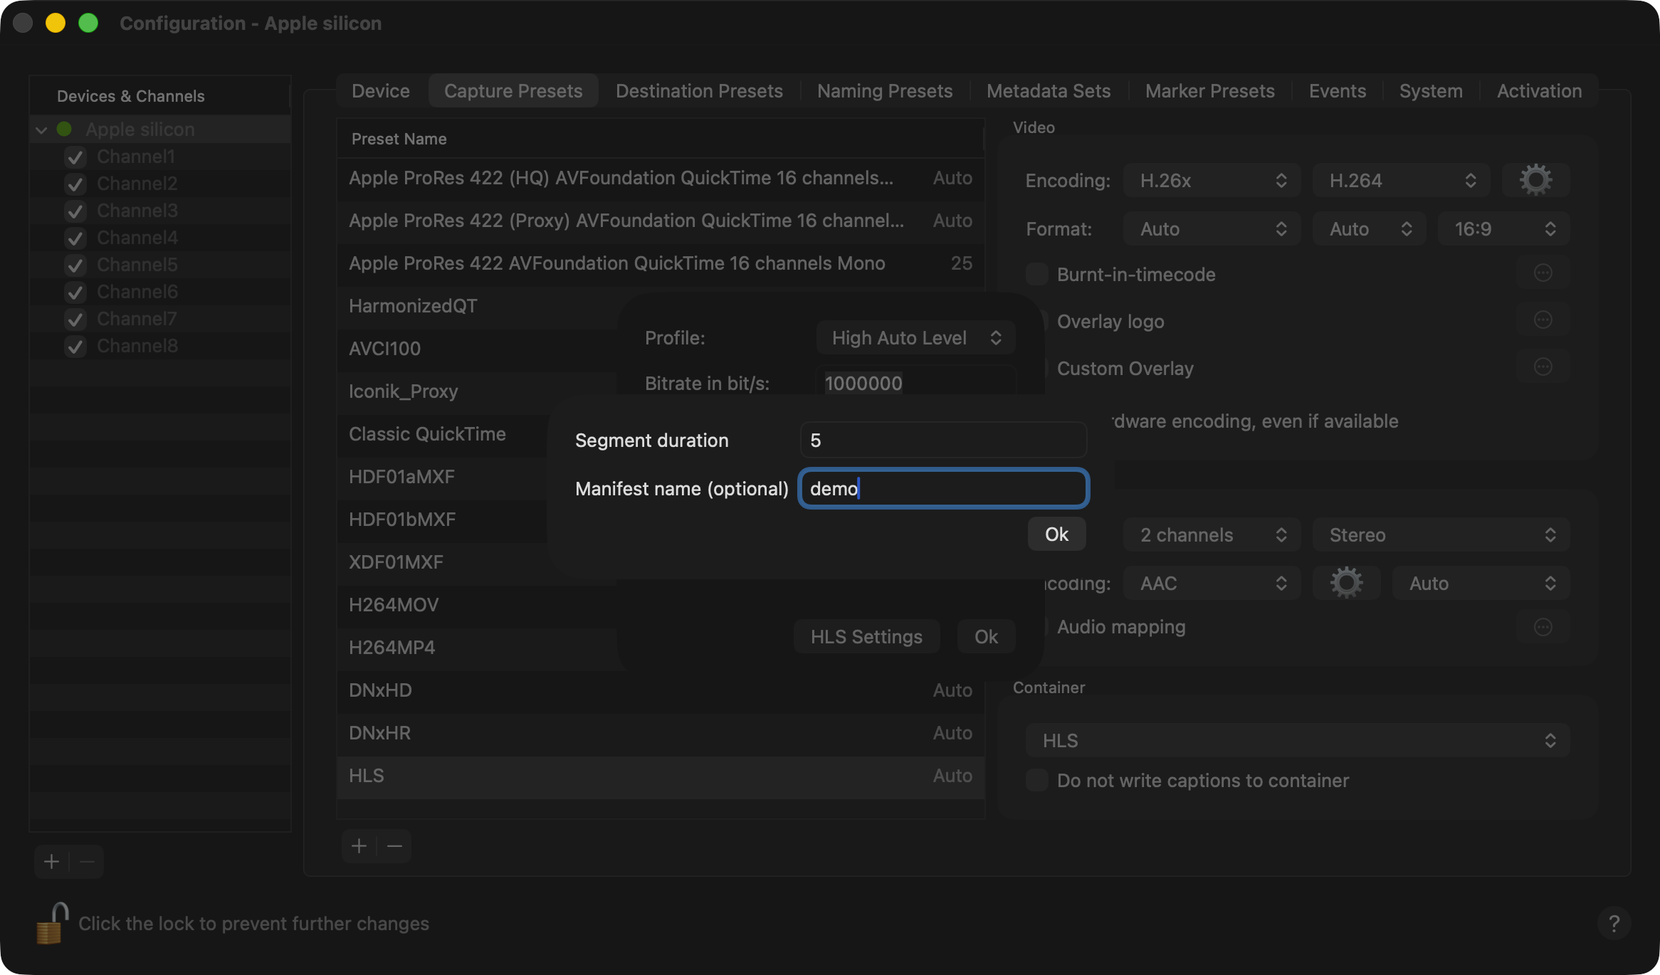
Task: Select the H264MP4 preset row
Action: pyautogui.click(x=477, y=648)
